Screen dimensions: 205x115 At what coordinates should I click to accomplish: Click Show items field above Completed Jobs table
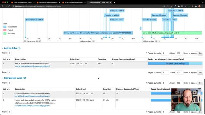point(179,83)
